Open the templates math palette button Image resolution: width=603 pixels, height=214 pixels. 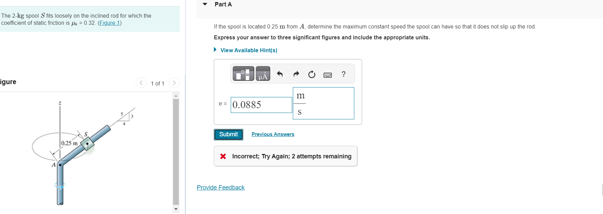tap(243, 74)
